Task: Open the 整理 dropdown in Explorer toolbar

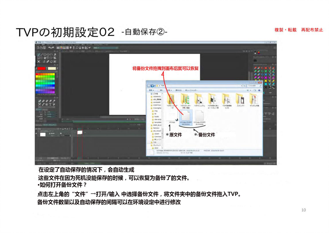Action: tap(151, 90)
